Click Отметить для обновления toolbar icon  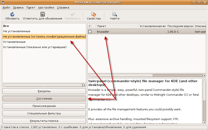point(43,14)
